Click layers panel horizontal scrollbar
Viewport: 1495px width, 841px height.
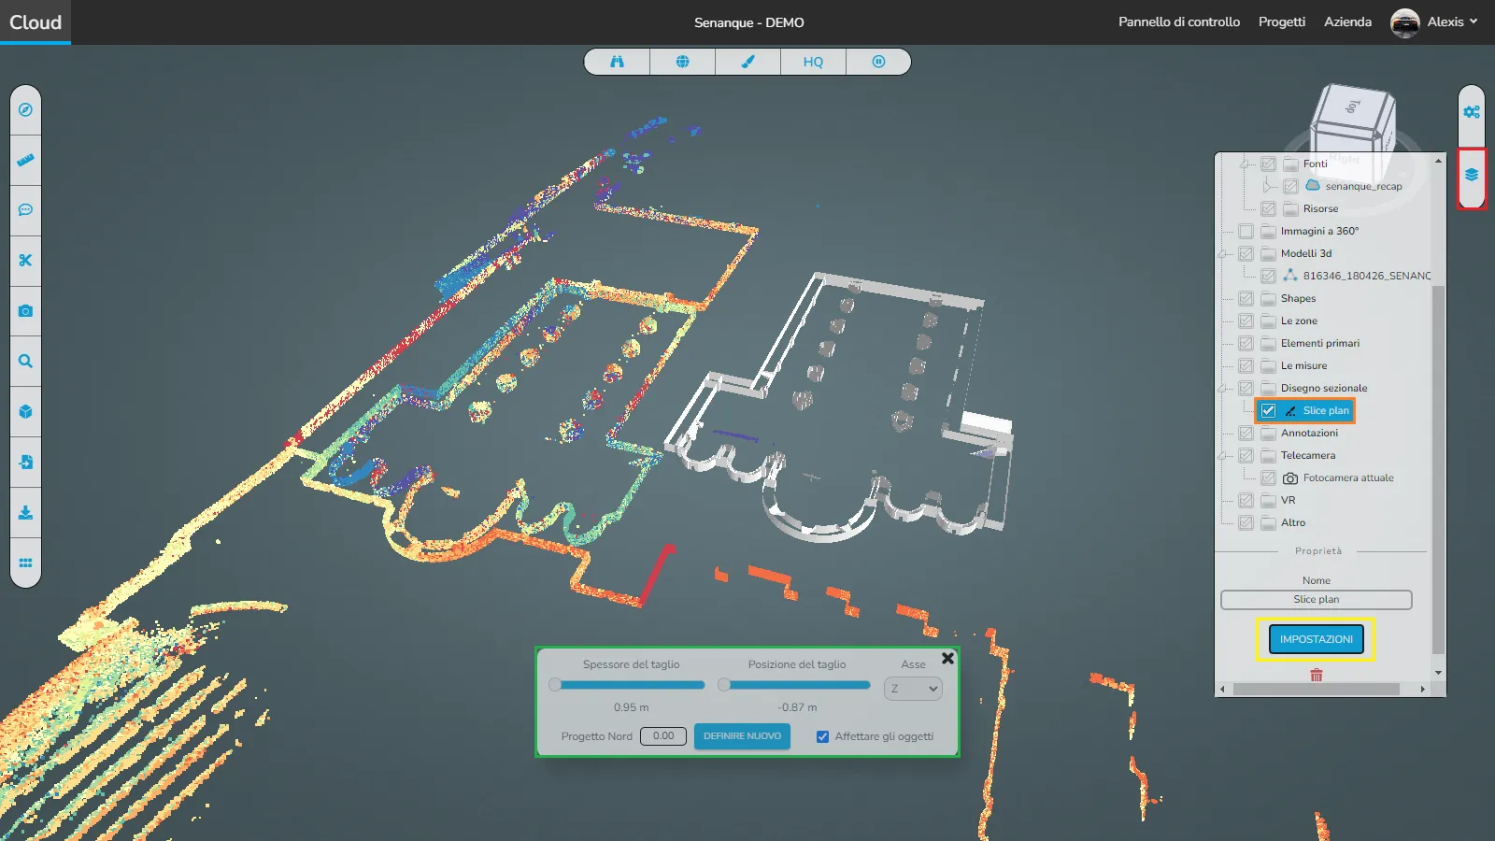coord(1316,690)
